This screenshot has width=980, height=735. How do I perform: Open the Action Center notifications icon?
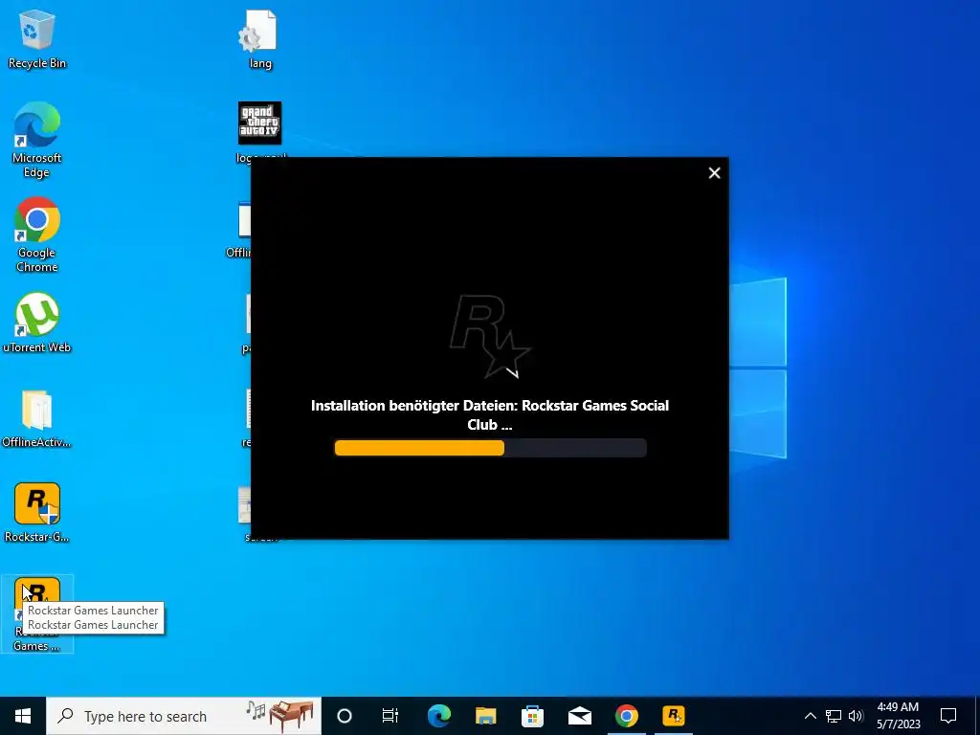[948, 716]
